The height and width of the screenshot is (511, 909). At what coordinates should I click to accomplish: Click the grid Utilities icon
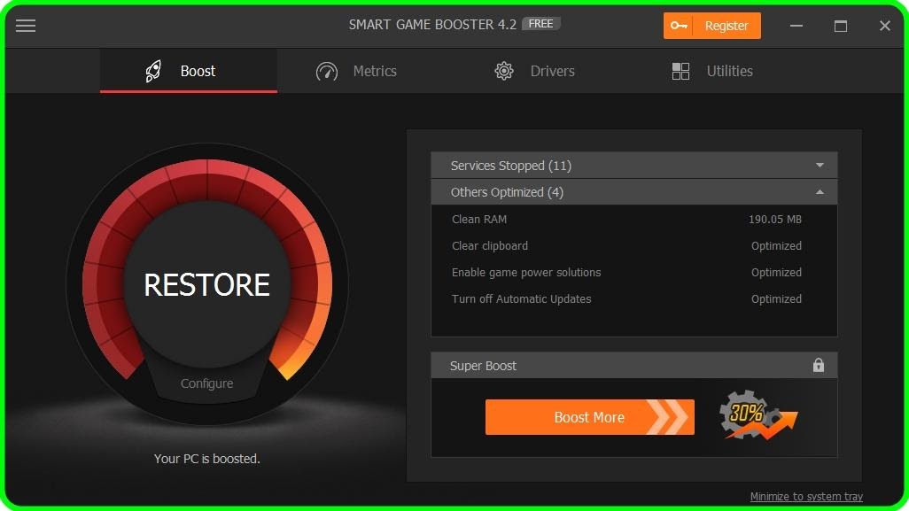pos(680,71)
